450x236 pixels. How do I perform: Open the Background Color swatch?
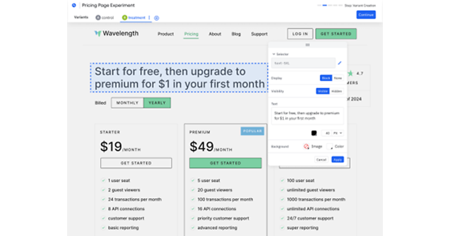330,146
